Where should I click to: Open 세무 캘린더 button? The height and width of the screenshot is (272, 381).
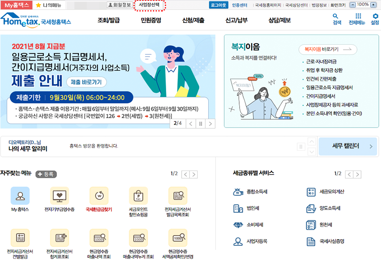(x=348, y=146)
